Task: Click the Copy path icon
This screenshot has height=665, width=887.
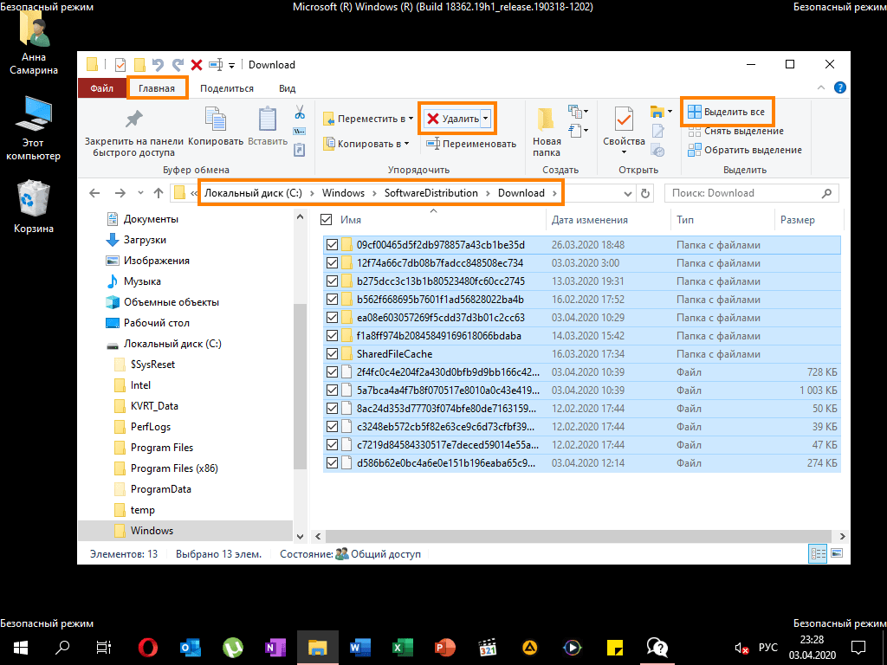Action: point(299,132)
